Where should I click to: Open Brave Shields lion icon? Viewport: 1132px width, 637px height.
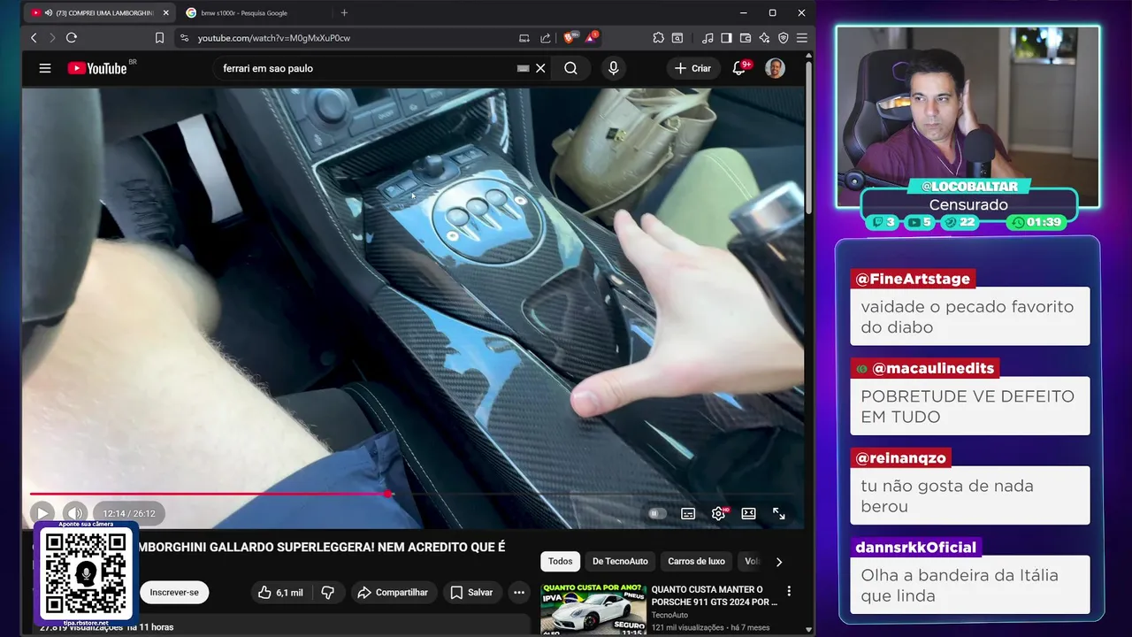click(x=570, y=38)
